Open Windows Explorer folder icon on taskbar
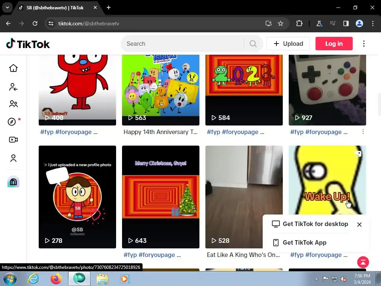 [x=102, y=279]
